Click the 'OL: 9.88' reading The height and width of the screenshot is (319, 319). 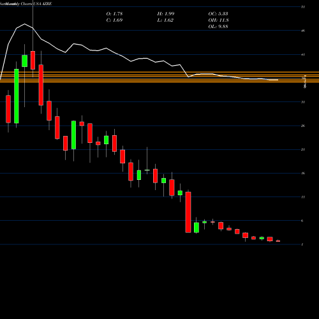tap(218, 27)
